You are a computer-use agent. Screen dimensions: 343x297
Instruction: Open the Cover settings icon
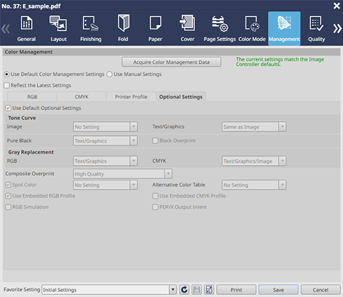(x=188, y=29)
